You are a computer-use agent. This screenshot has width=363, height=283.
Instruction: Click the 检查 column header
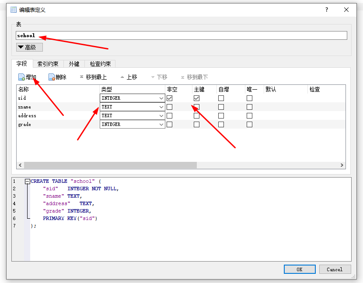coord(326,89)
